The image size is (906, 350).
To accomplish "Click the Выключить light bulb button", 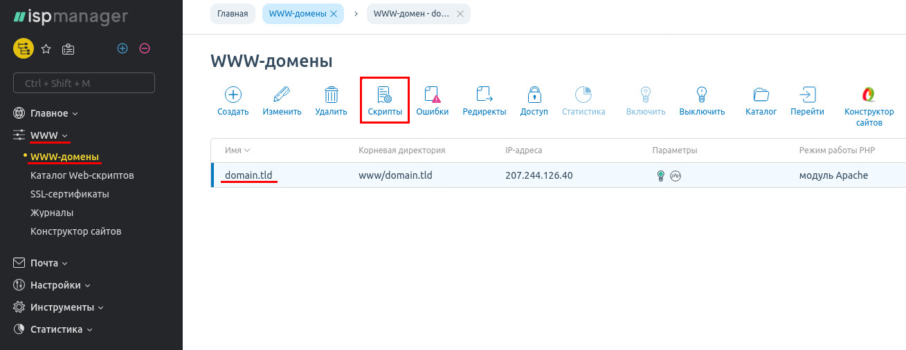I will (702, 95).
